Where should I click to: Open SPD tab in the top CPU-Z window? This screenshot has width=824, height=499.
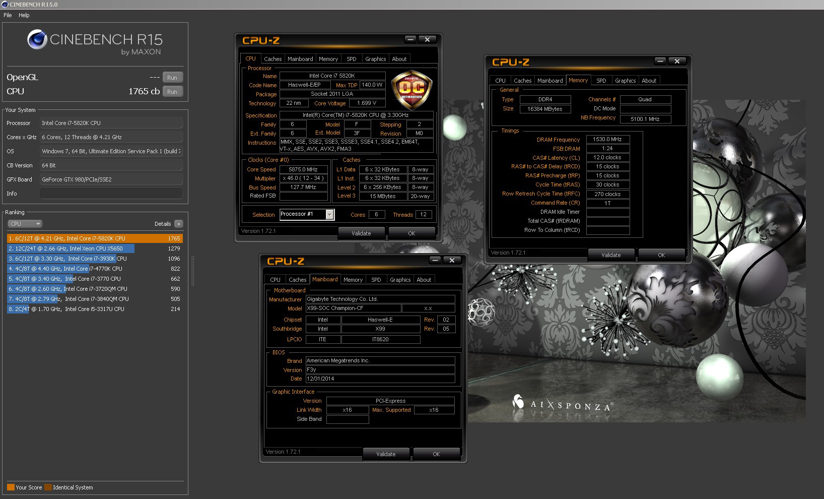point(352,59)
